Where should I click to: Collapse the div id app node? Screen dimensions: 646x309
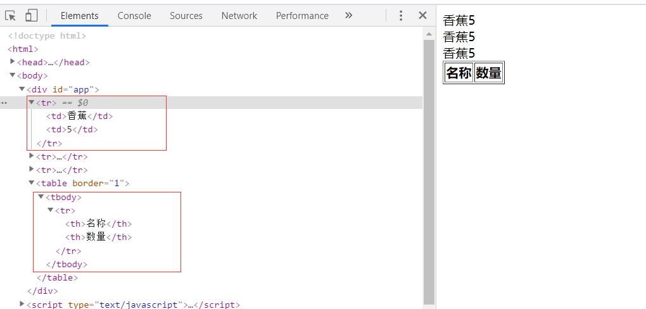(22, 89)
